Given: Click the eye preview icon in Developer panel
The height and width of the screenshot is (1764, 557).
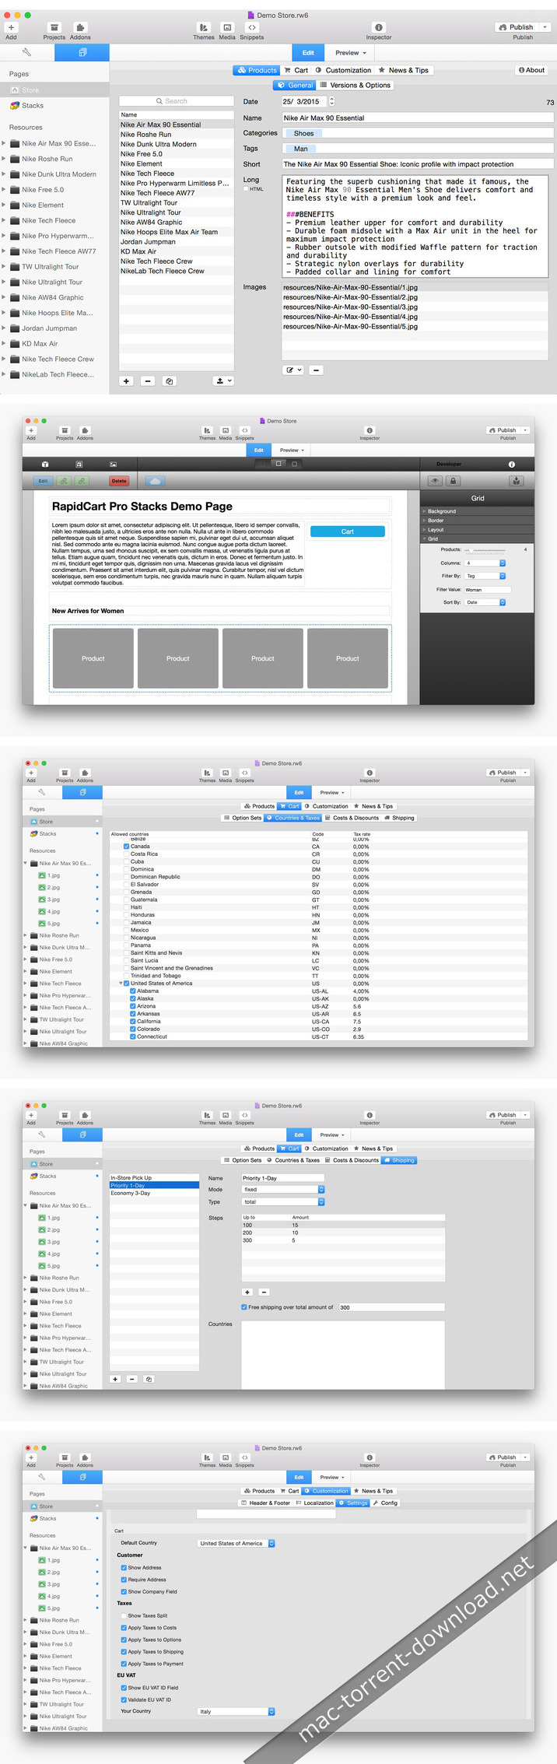Looking at the screenshot, I should tap(435, 481).
